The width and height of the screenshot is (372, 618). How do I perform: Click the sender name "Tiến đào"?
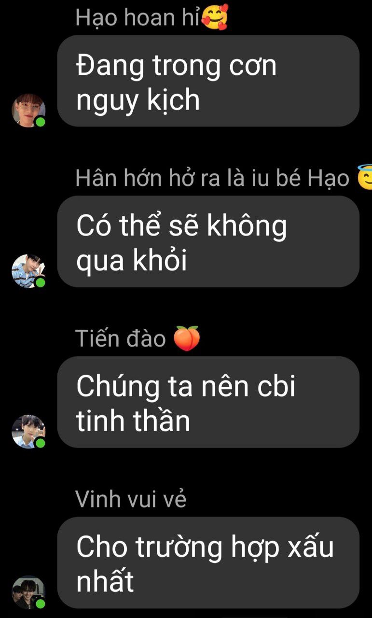121,339
